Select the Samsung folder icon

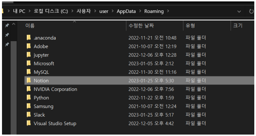(29, 106)
